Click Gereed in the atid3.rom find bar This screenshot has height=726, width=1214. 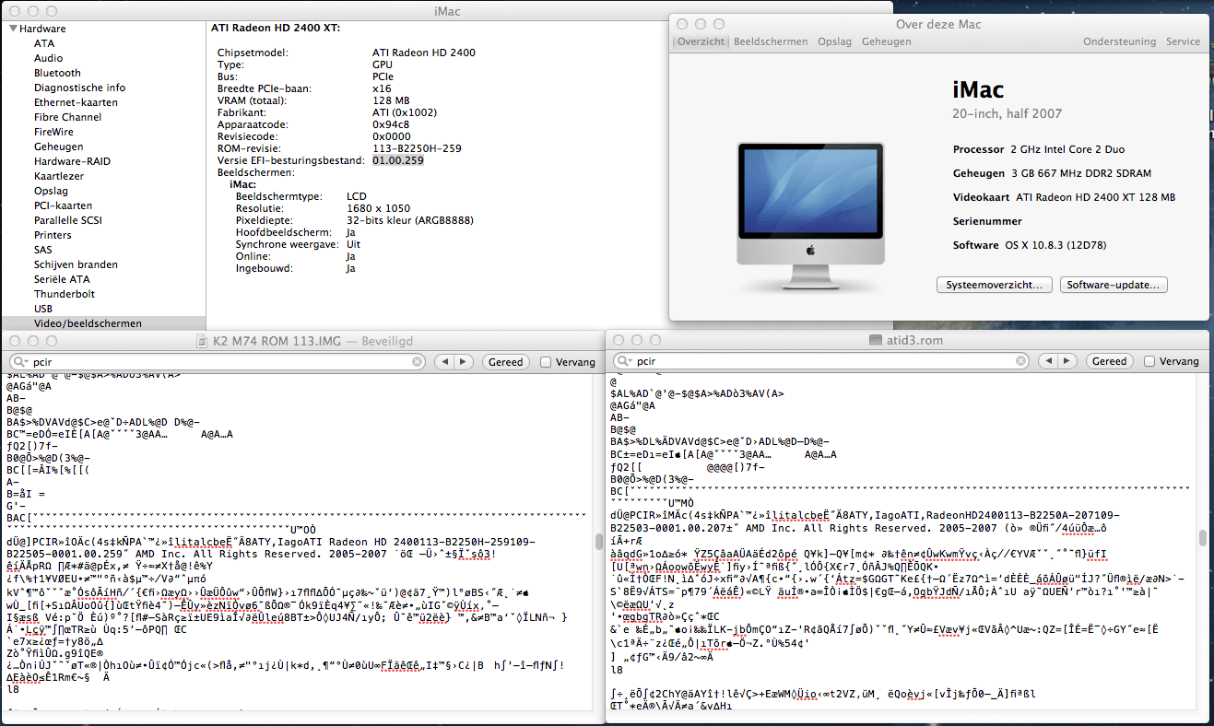pos(1109,362)
